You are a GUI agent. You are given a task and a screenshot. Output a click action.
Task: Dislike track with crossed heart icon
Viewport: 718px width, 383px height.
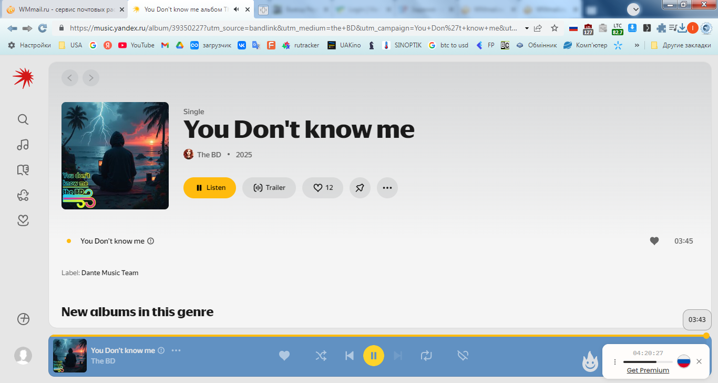click(463, 356)
